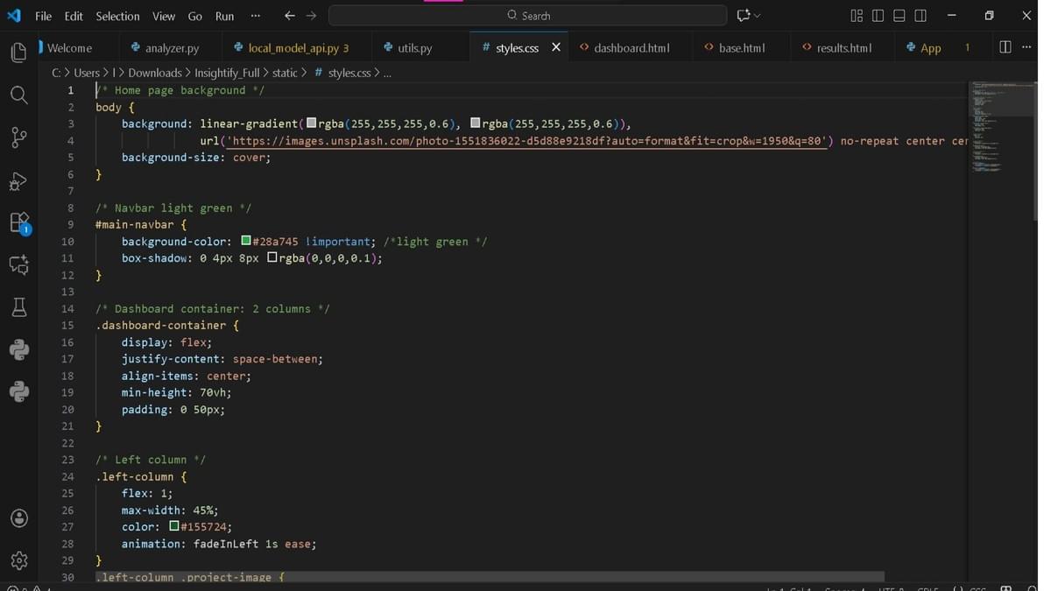
Task: Open the Testing flask icon view
Action: point(18,306)
